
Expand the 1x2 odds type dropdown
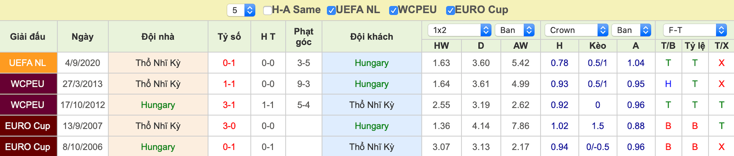click(459, 30)
